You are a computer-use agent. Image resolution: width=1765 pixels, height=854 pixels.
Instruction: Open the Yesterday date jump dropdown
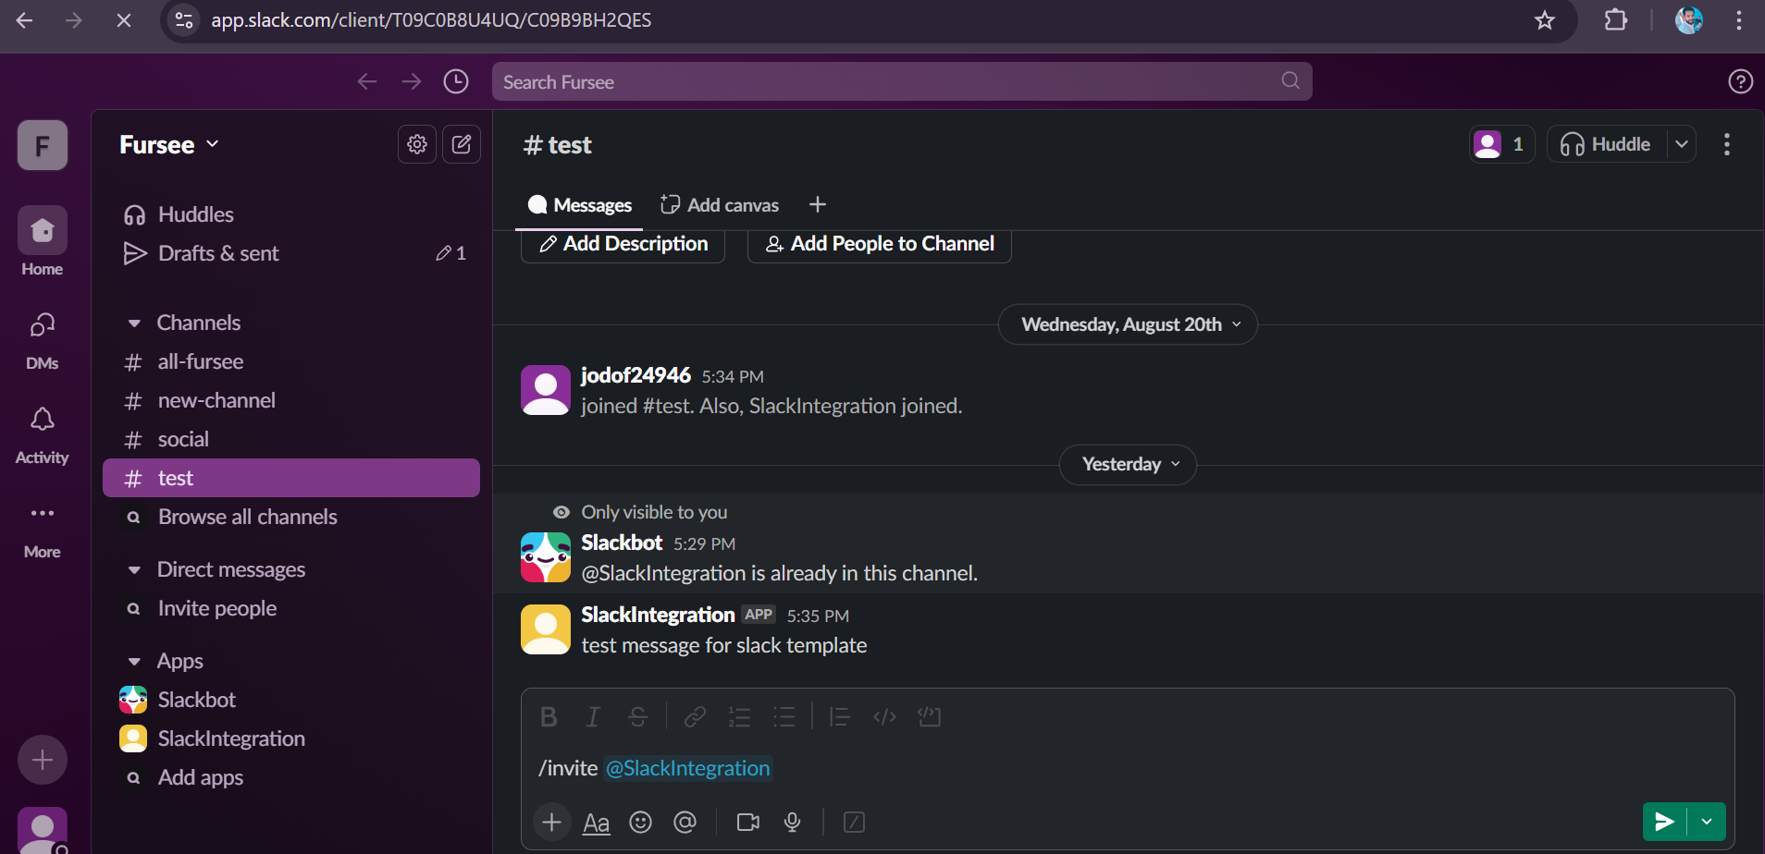pyautogui.click(x=1128, y=464)
